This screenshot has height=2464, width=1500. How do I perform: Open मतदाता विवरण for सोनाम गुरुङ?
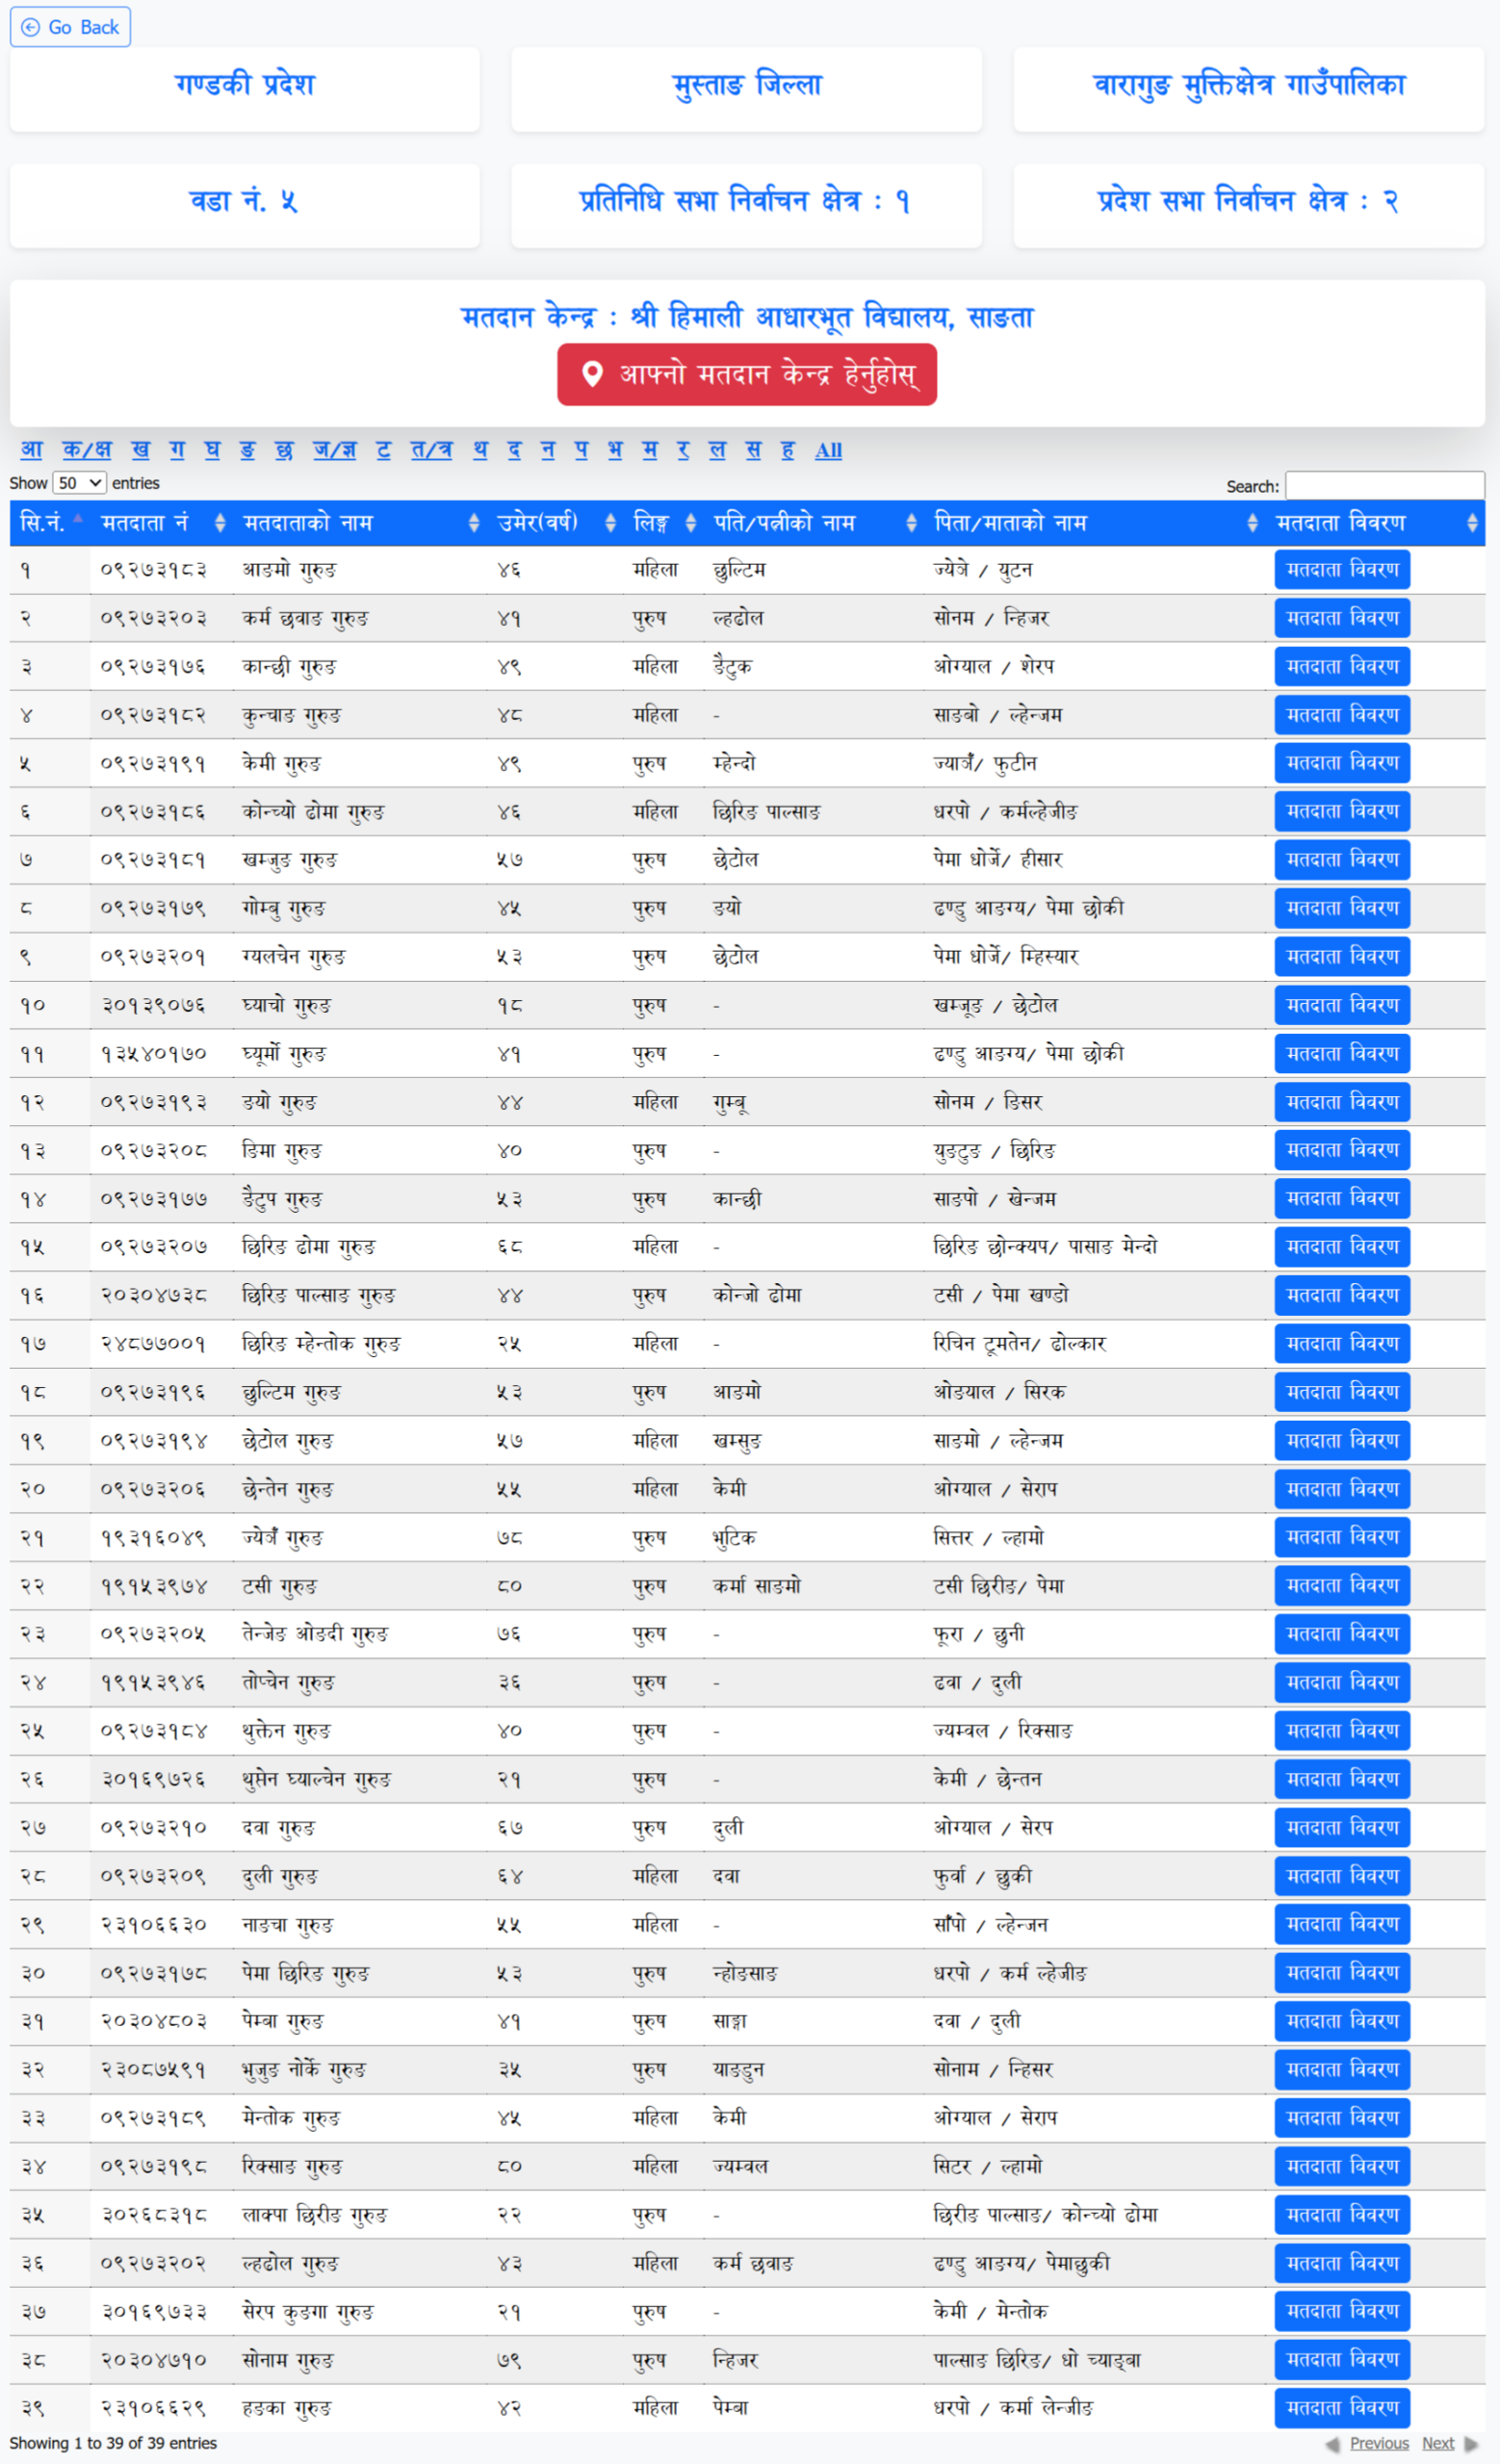pyautogui.click(x=1341, y=2359)
